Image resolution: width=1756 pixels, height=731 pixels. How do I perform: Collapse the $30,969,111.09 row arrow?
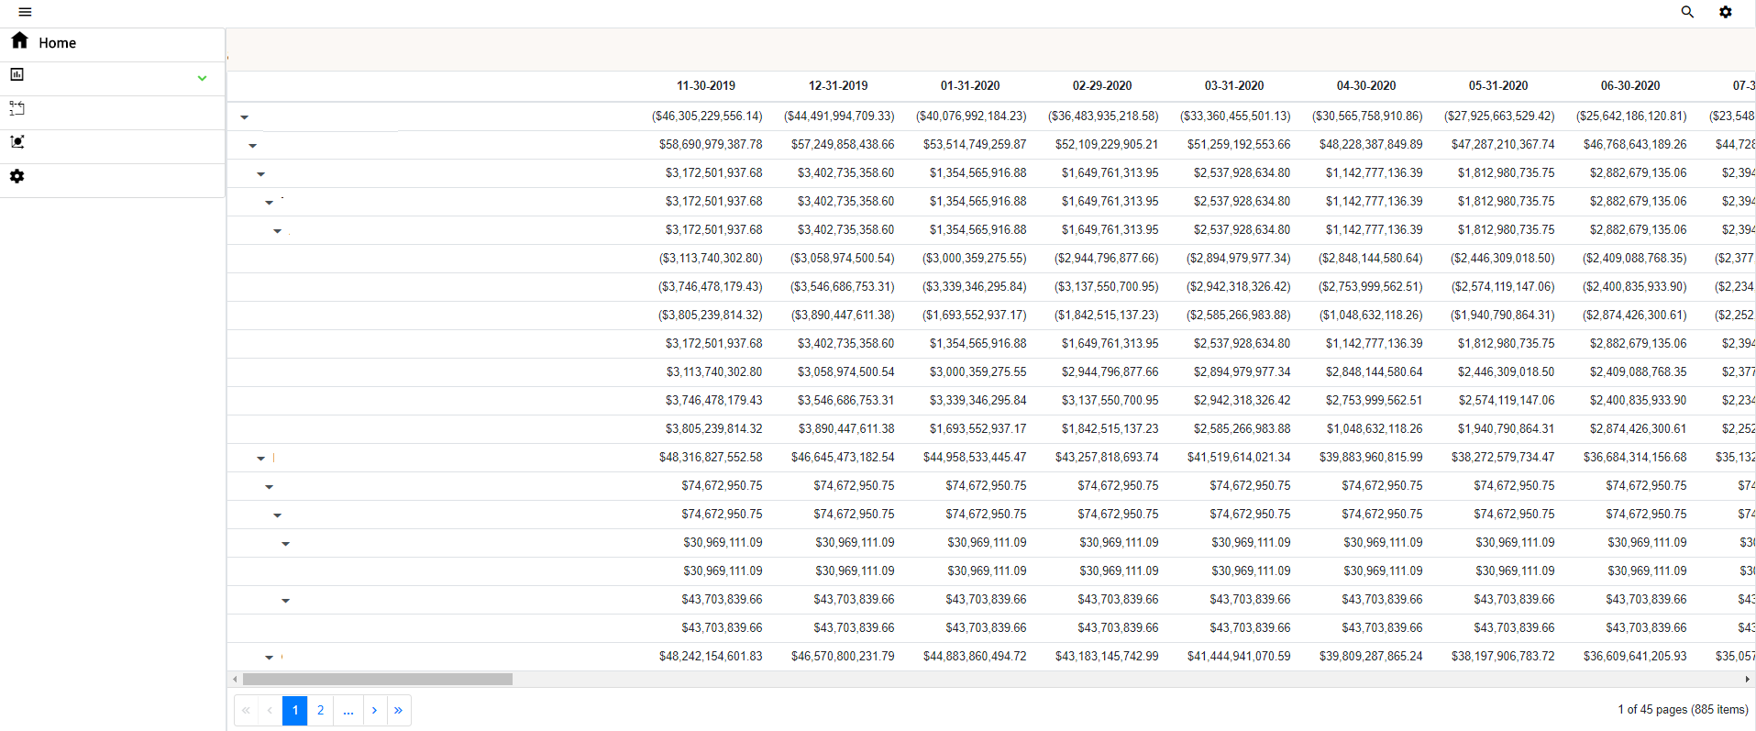click(286, 544)
